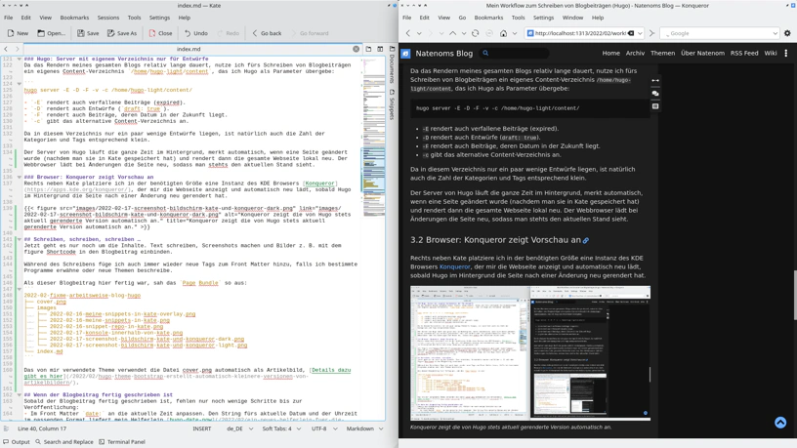Toggle INSERT mode in Kate status bar
This screenshot has width=797, height=448.
pyautogui.click(x=202, y=428)
